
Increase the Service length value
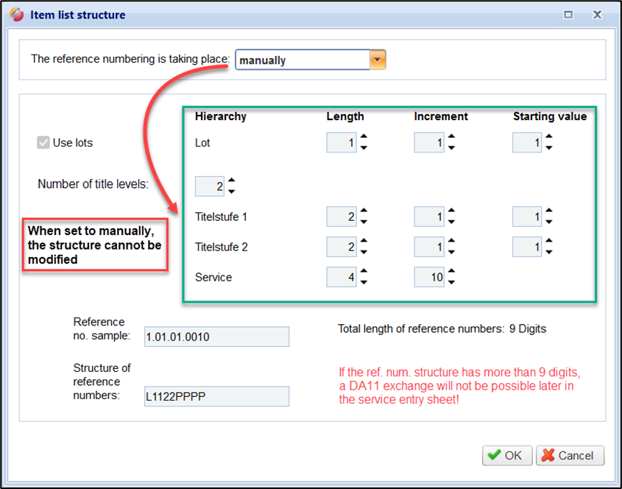[x=364, y=272]
